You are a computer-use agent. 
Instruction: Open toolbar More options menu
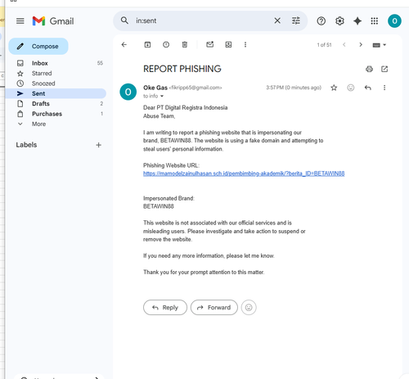(245, 44)
